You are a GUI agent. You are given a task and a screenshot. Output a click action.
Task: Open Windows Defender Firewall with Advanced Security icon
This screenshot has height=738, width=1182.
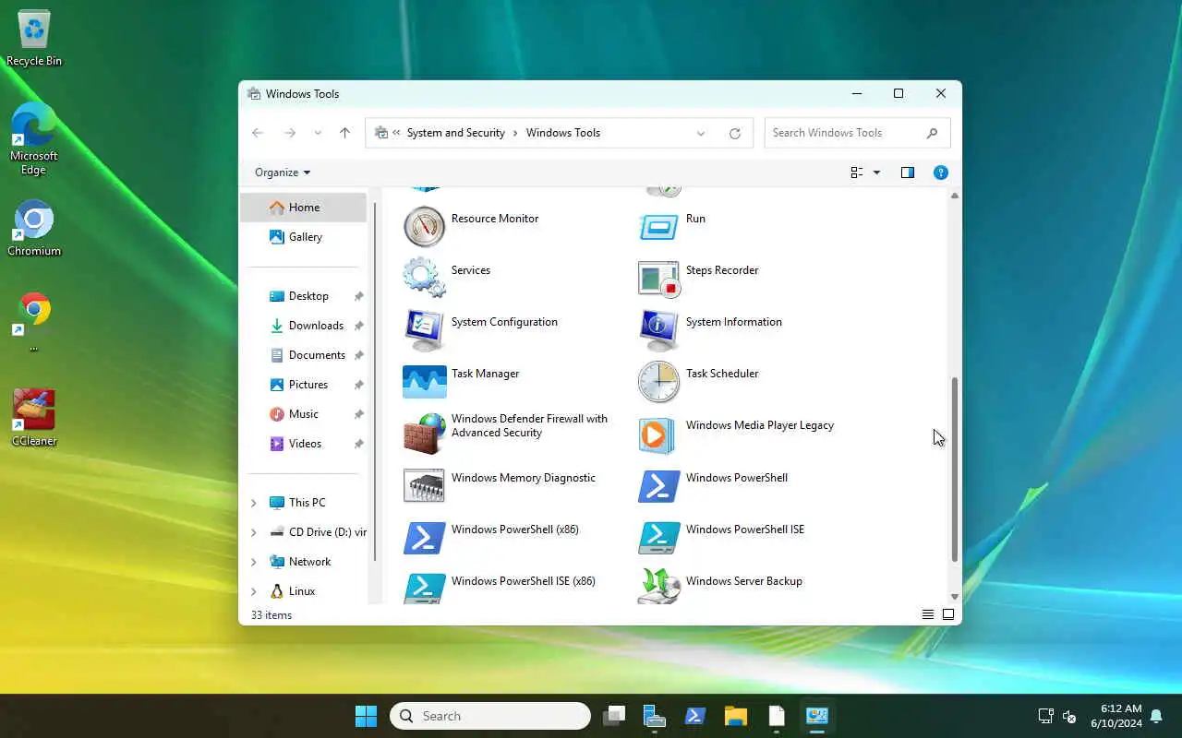coord(425,433)
